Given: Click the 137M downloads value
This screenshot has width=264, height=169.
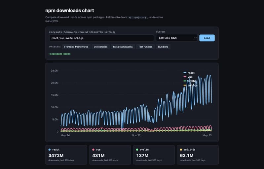Looking at the screenshot, I should coord(142,155).
